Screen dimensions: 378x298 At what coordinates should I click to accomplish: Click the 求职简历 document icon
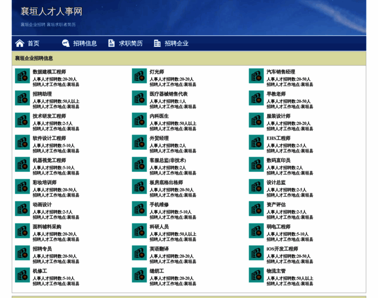click(x=111, y=43)
